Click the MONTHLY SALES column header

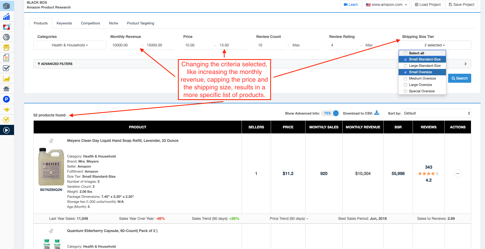[x=324, y=127]
